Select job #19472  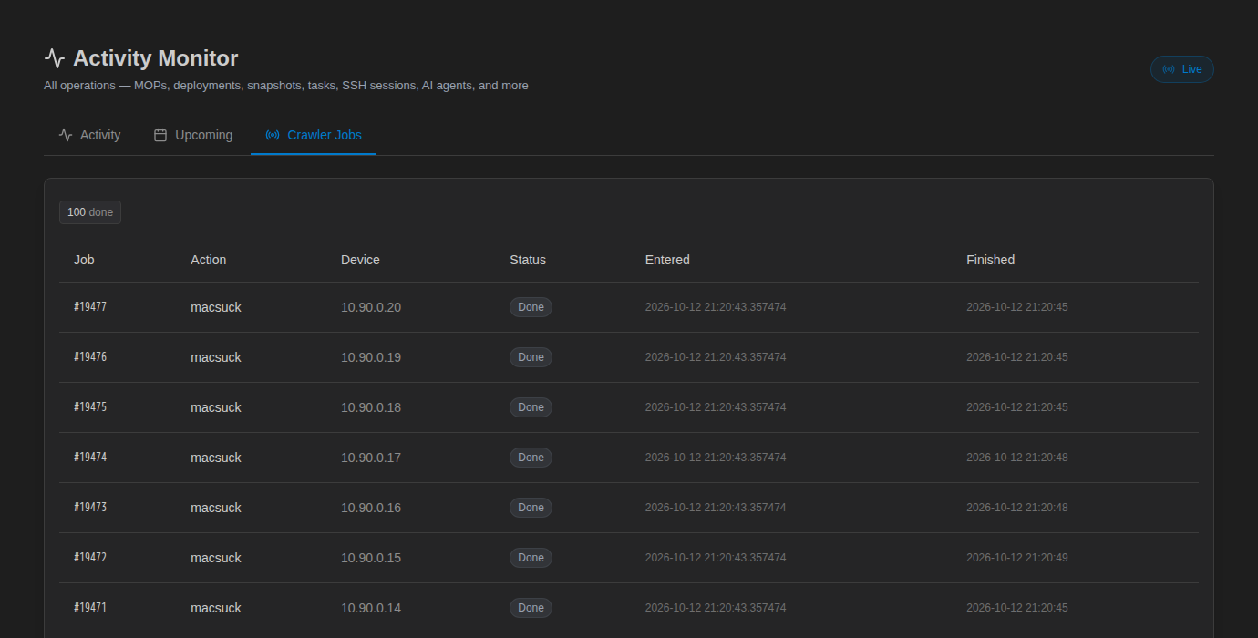90,558
